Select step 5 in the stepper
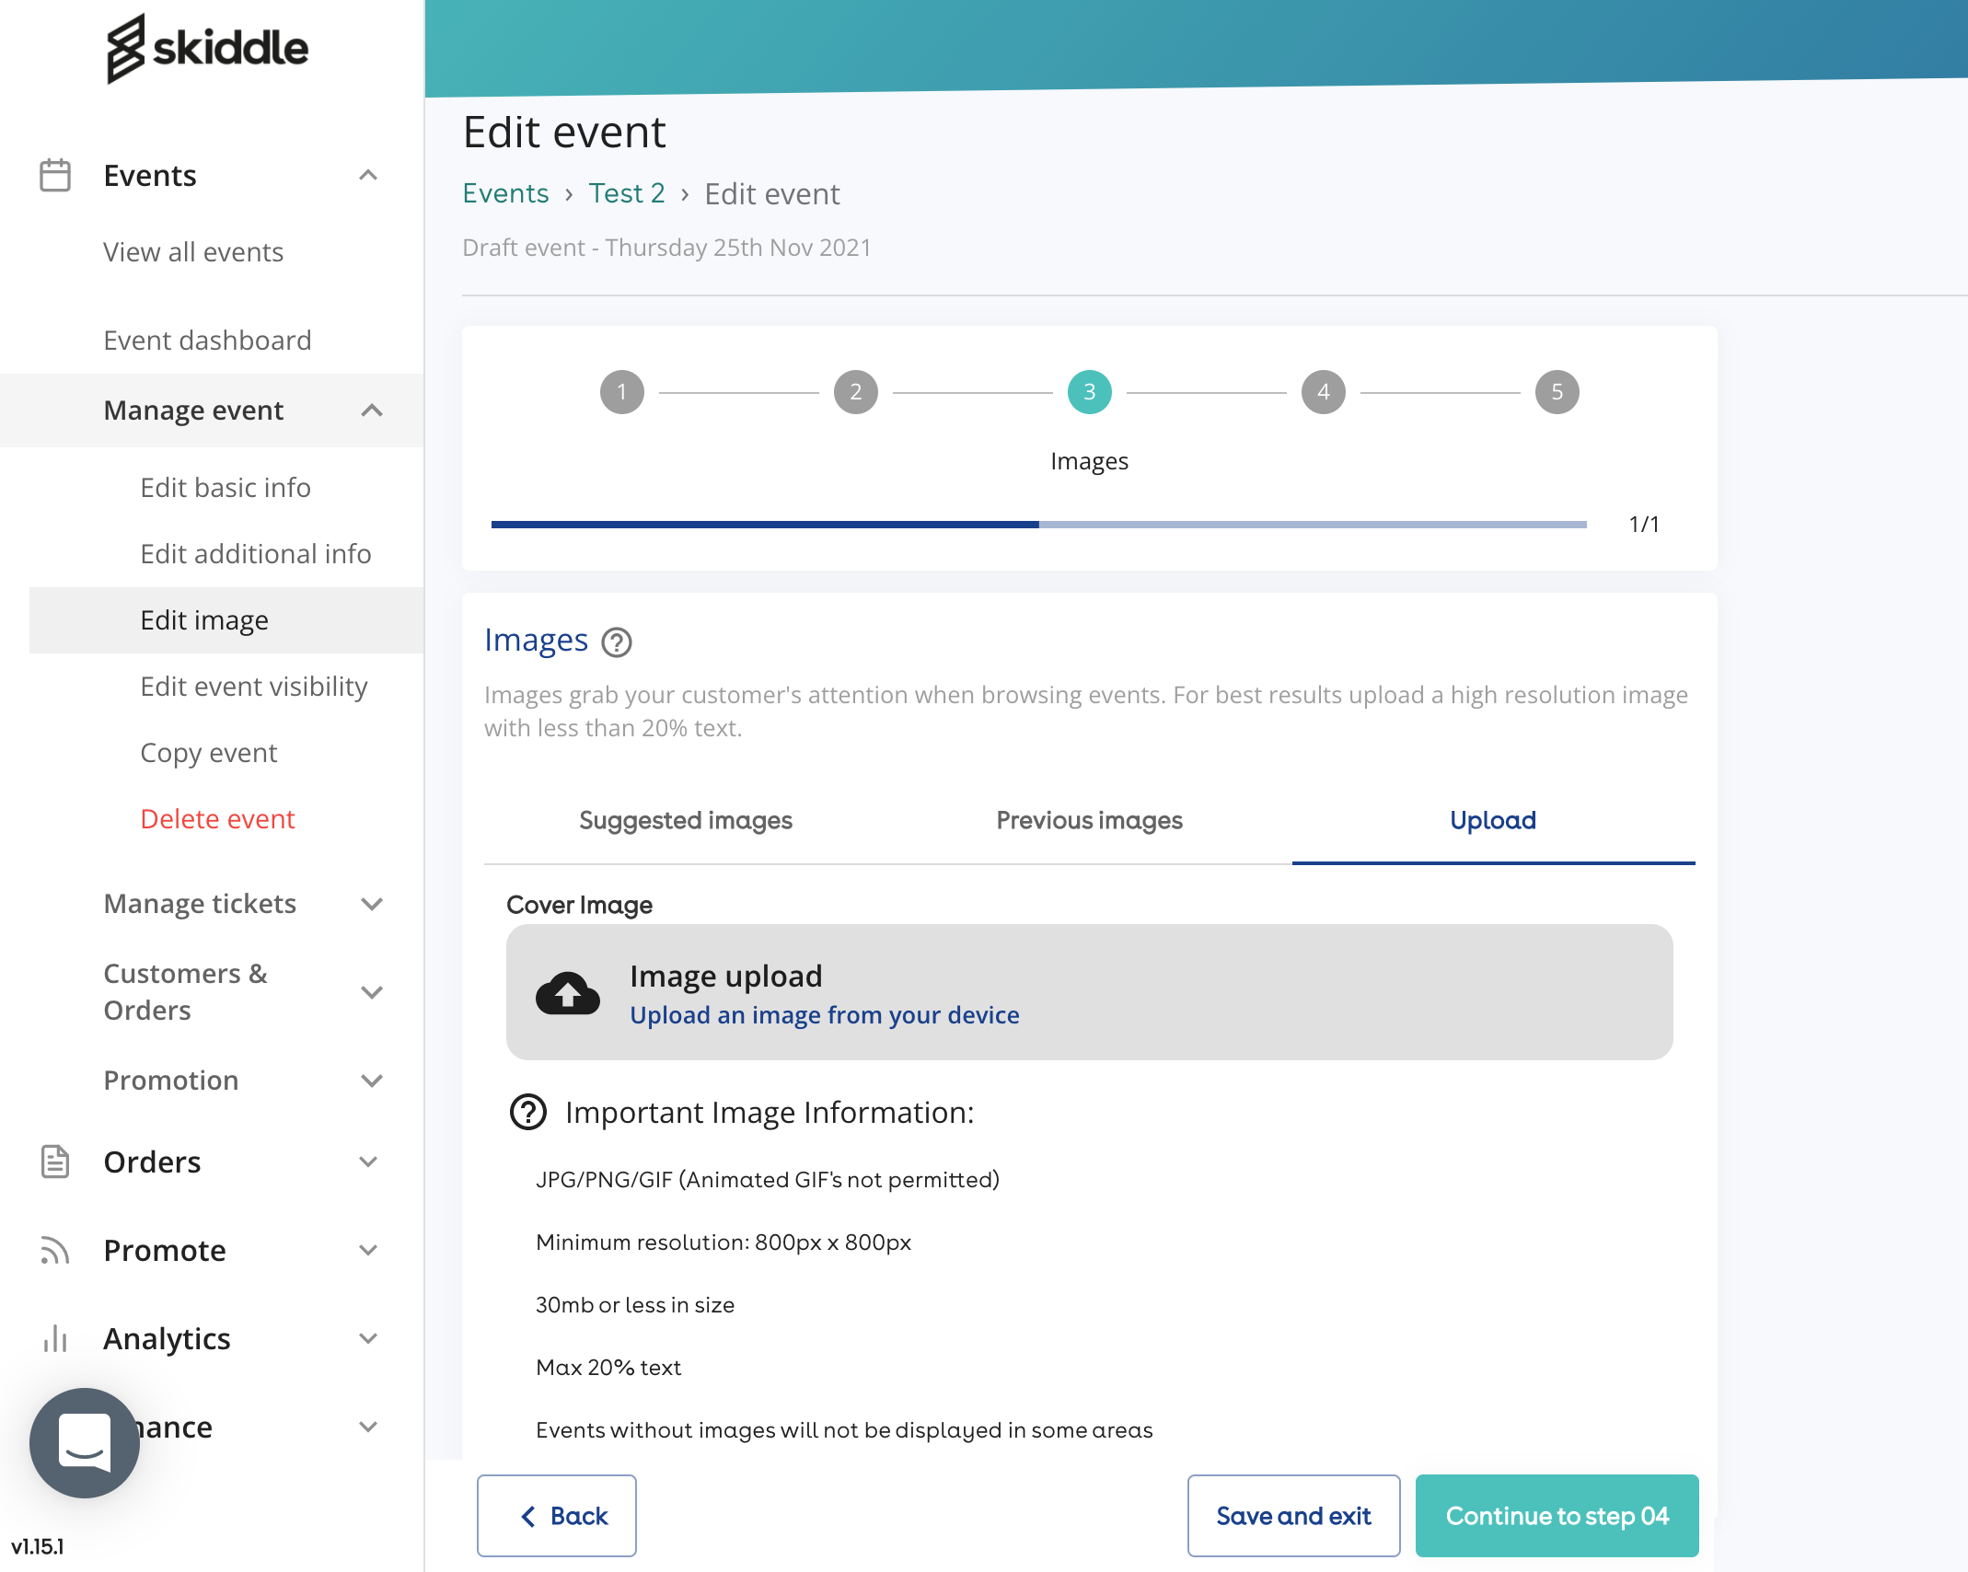This screenshot has height=1572, width=1968. (1557, 392)
